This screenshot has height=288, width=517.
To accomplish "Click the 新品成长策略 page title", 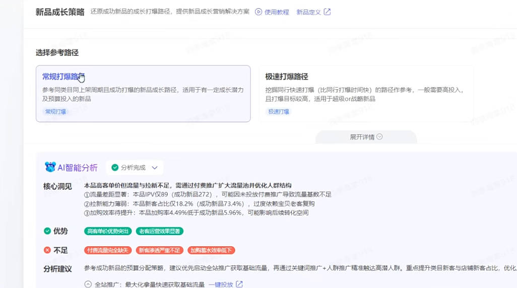I will [x=60, y=12].
